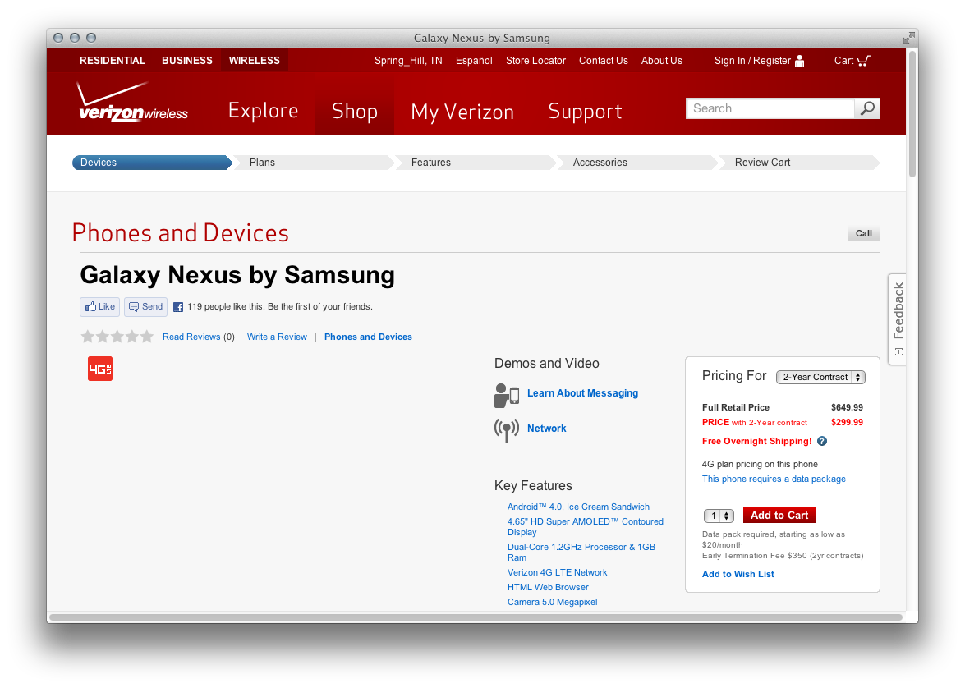Click the Spring_Hill, TN location link
Image resolution: width=965 pixels, height=688 pixels.
[408, 60]
